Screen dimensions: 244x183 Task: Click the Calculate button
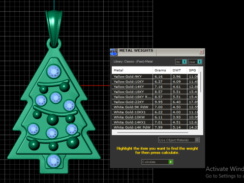pyautogui.click(x=157, y=162)
